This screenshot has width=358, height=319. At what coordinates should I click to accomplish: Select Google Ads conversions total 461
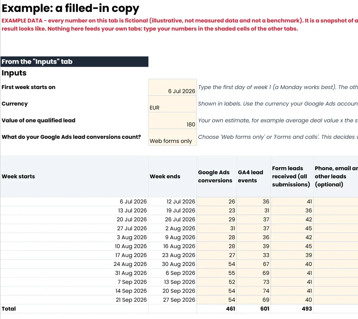point(216,309)
